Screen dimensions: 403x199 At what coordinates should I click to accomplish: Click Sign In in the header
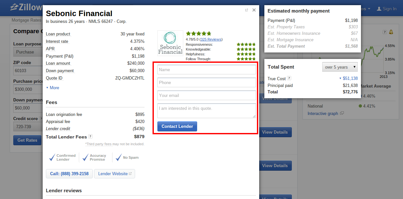[387, 9]
